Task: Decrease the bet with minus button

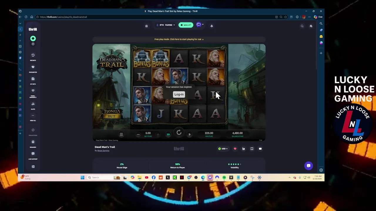Action: 138,135
